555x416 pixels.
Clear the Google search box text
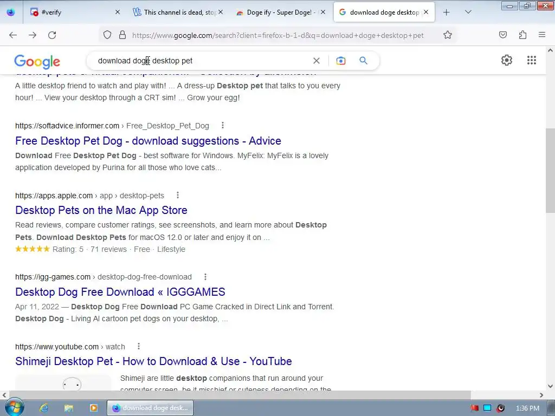pyautogui.click(x=317, y=61)
